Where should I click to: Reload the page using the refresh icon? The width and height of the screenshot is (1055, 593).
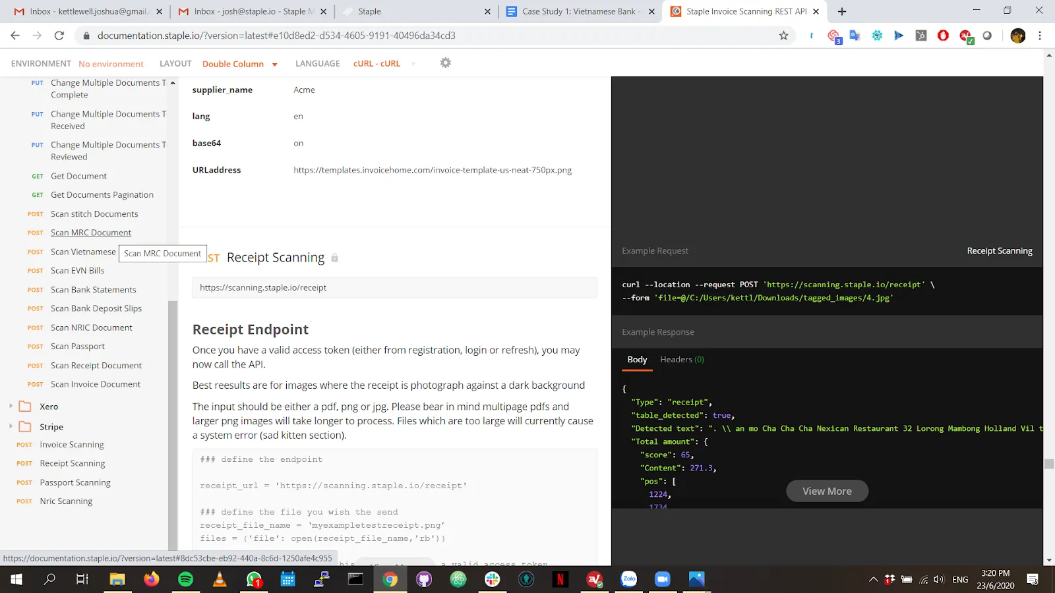59,36
